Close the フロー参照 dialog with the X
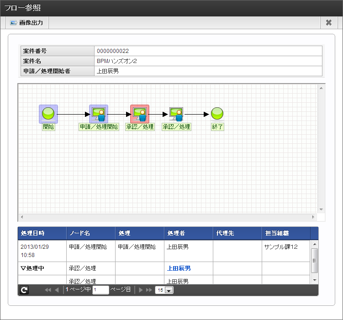This screenshot has width=343, height=320. 328,23
